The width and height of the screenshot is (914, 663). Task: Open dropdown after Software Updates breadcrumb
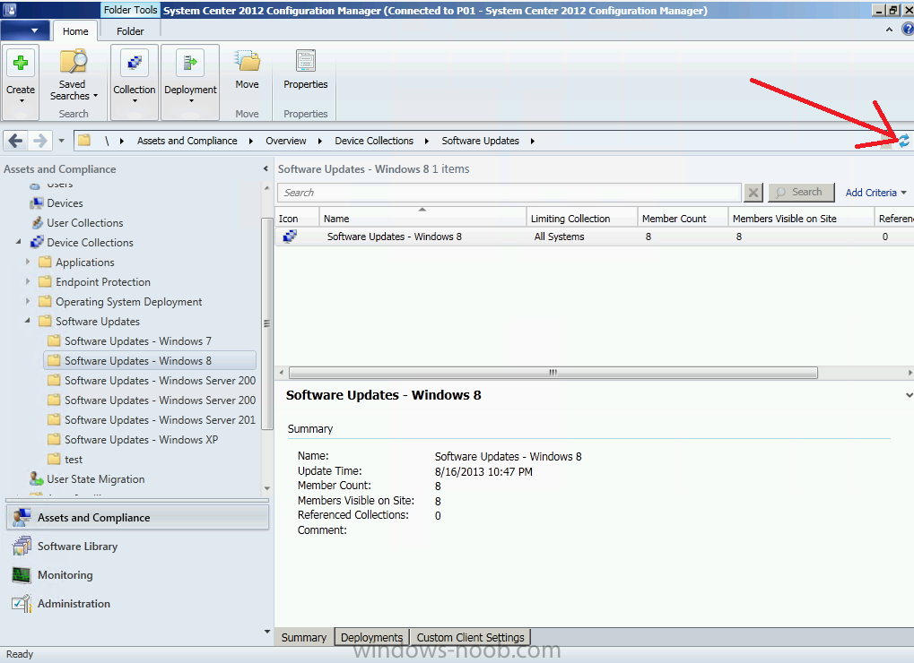coord(532,141)
